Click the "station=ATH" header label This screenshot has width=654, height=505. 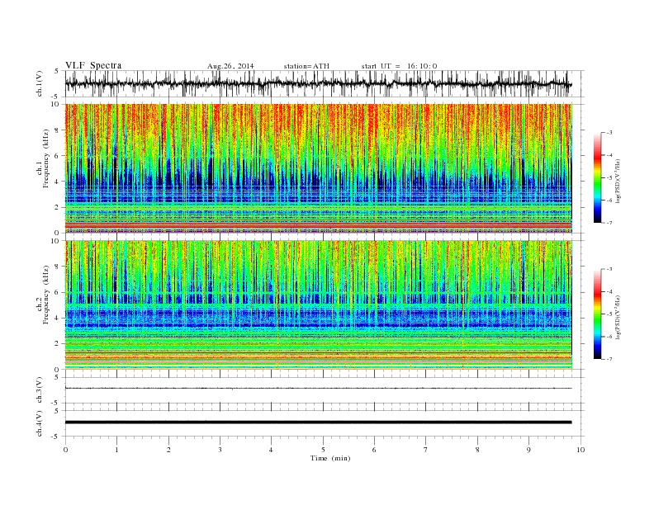coord(306,66)
